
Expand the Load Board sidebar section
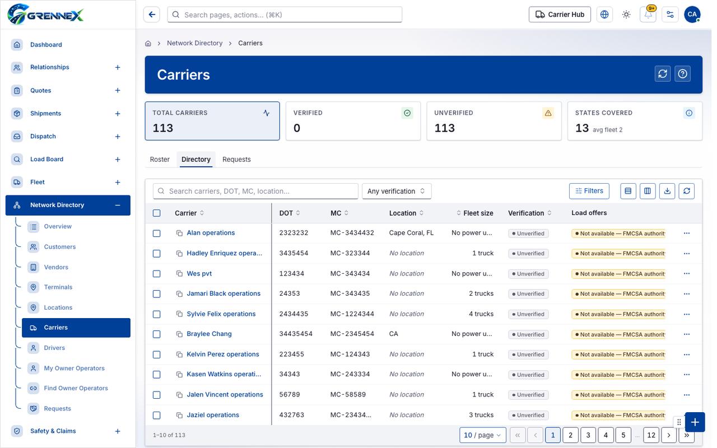118,160
